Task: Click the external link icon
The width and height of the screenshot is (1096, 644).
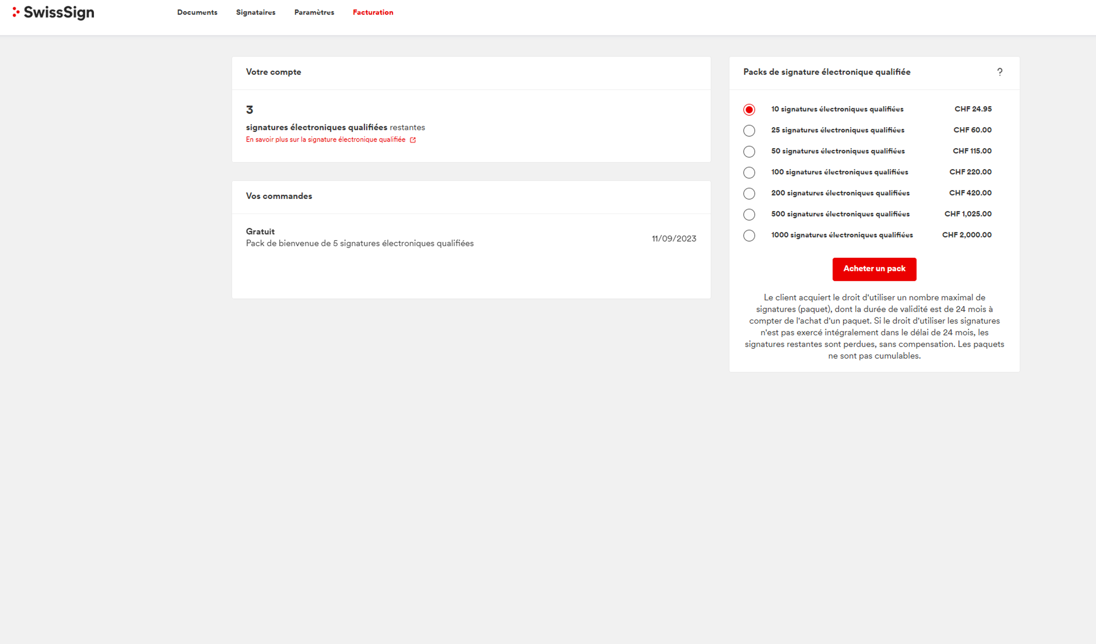Action: tap(413, 140)
